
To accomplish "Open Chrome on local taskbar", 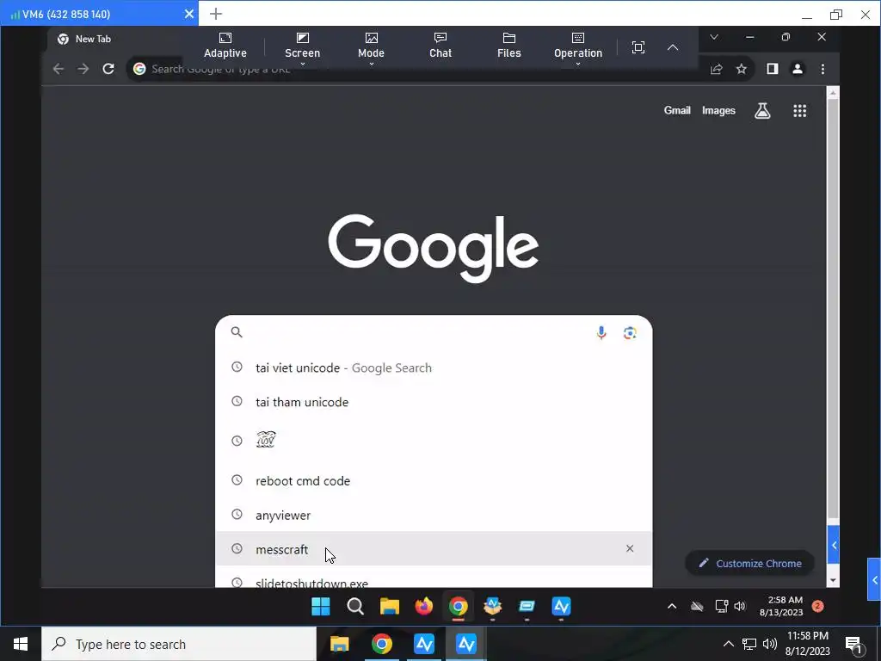I will [x=381, y=644].
